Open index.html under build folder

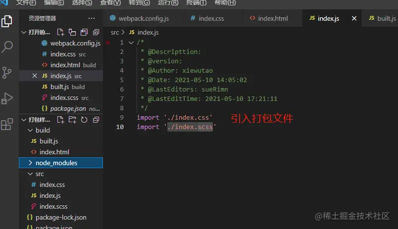coord(61,152)
